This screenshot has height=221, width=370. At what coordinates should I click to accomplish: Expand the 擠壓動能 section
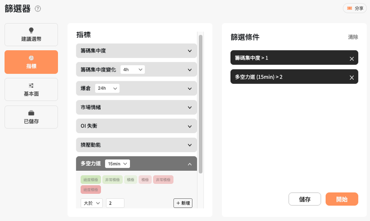coord(190,145)
